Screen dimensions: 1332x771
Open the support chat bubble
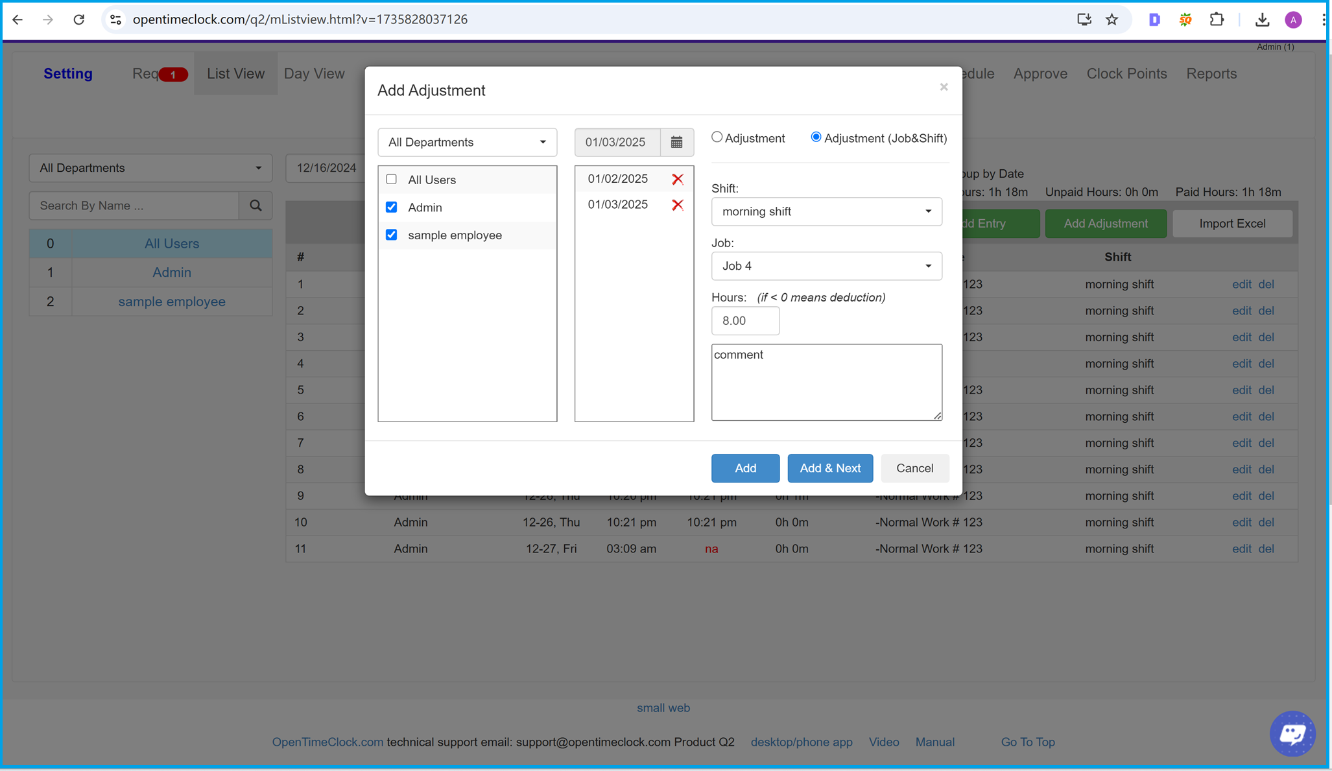1292,733
